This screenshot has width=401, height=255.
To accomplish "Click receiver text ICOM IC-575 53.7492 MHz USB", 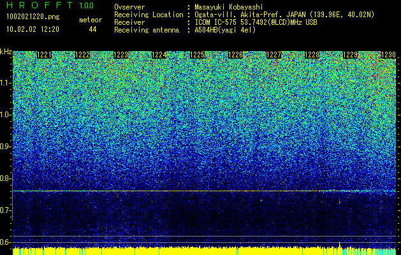I will coord(256,22).
